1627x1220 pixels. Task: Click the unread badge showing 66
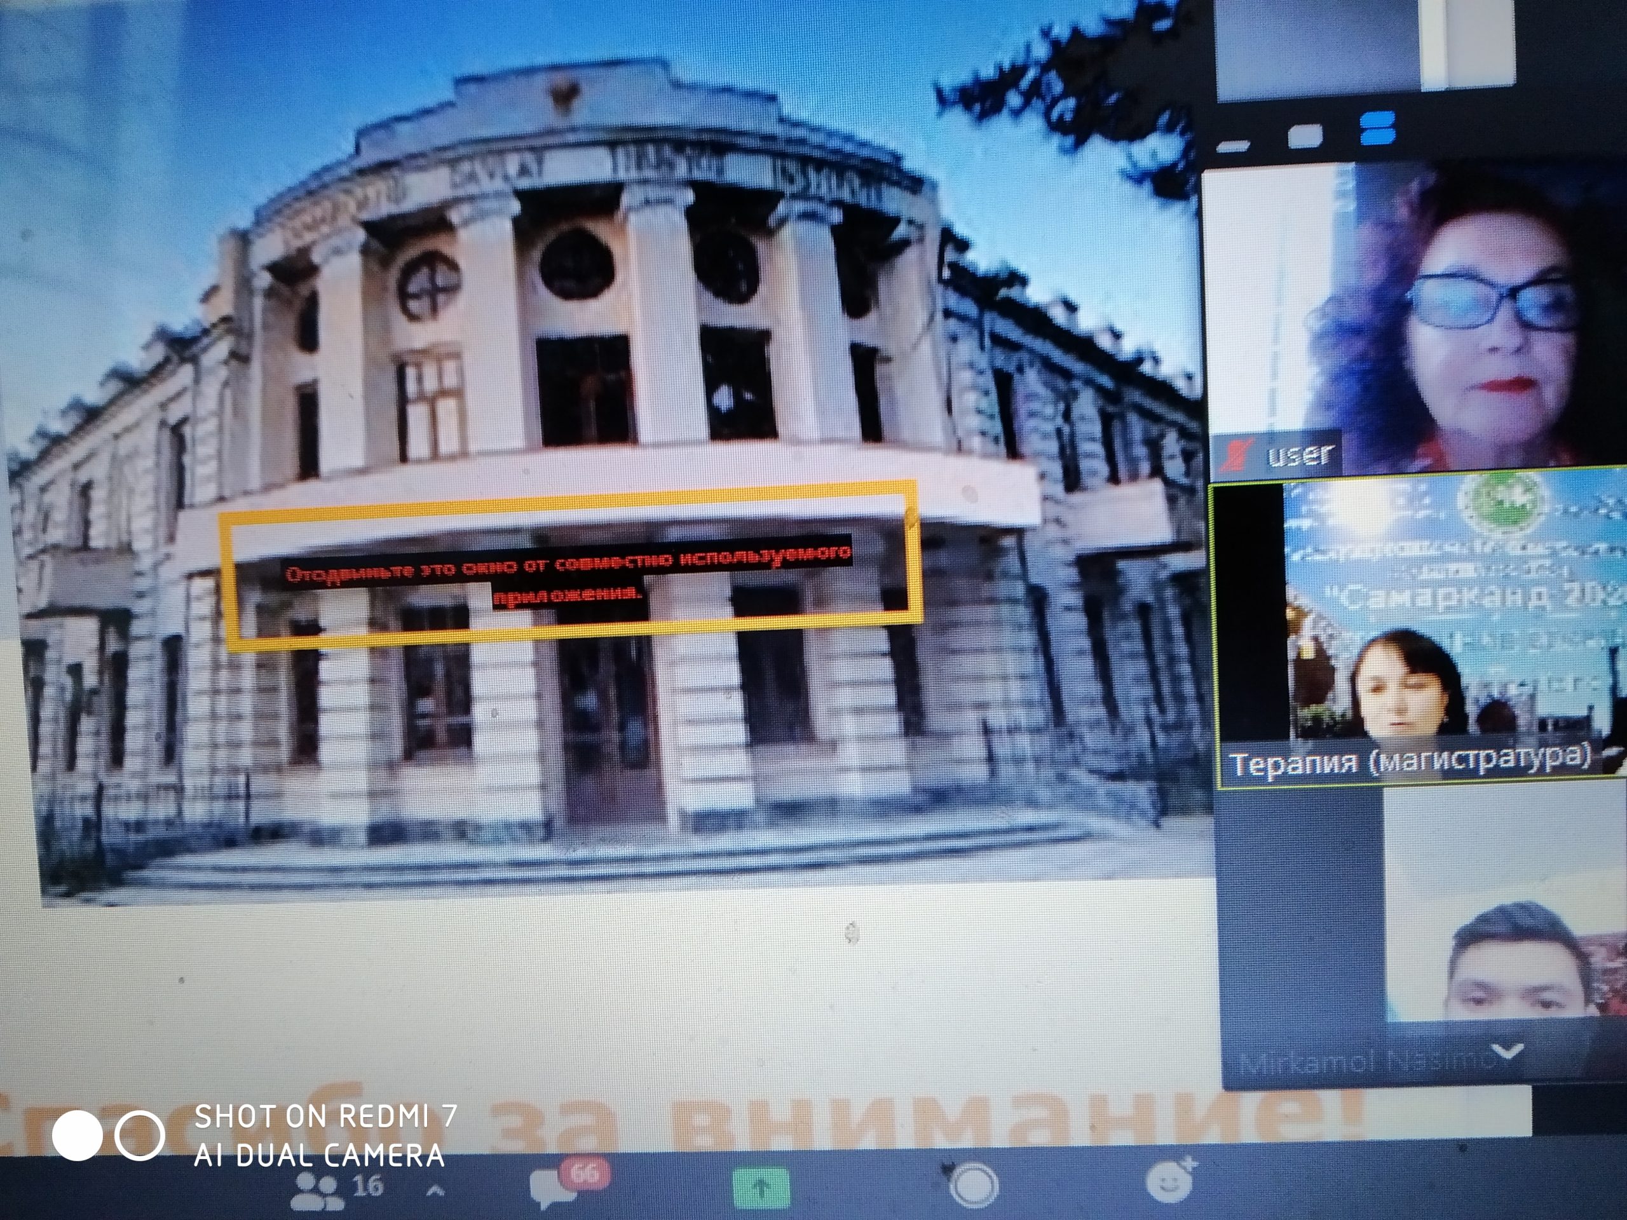[585, 1172]
